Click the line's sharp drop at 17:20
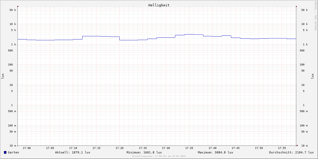 pos(120,38)
